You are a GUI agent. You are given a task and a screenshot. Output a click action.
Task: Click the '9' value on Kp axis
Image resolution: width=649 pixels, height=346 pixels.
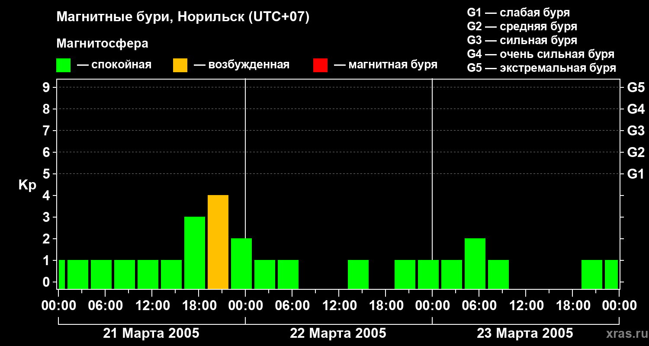click(x=47, y=87)
